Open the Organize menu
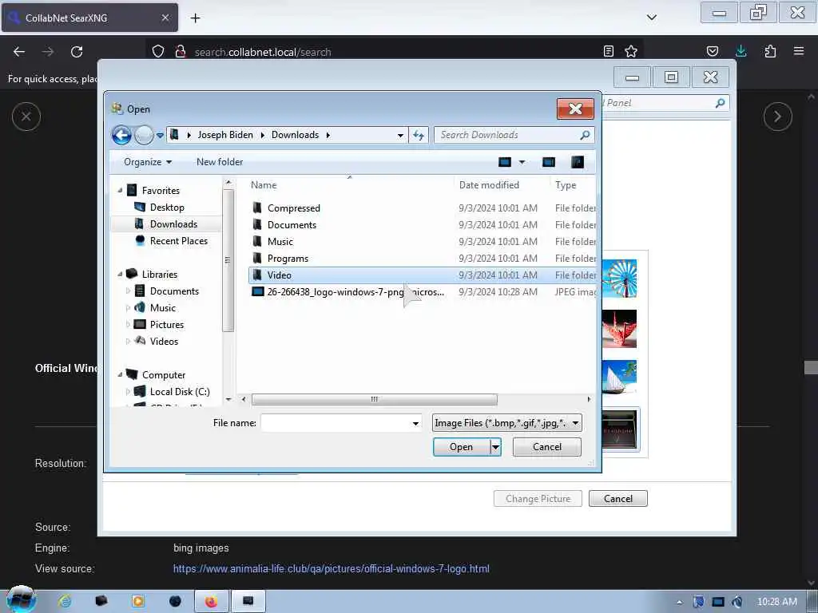818x613 pixels. [x=148, y=162]
